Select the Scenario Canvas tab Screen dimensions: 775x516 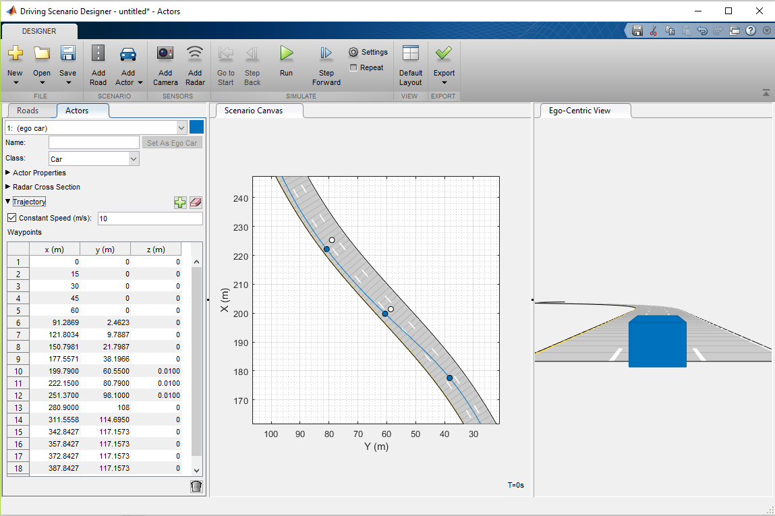pyautogui.click(x=254, y=111)
